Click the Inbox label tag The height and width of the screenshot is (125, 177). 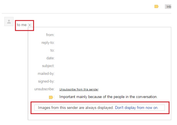tap(168, 6)
